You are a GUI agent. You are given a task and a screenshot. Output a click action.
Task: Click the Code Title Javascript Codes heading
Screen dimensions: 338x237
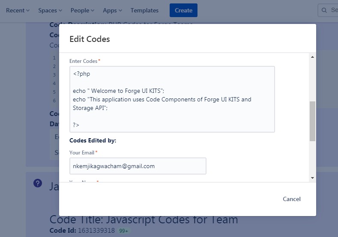(144, 220)
